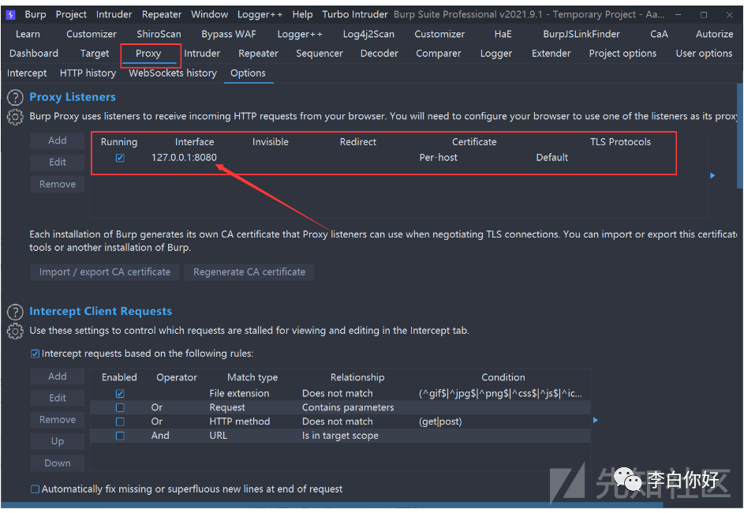Click Add under Proxy Listeners

(x=58, y=140)
